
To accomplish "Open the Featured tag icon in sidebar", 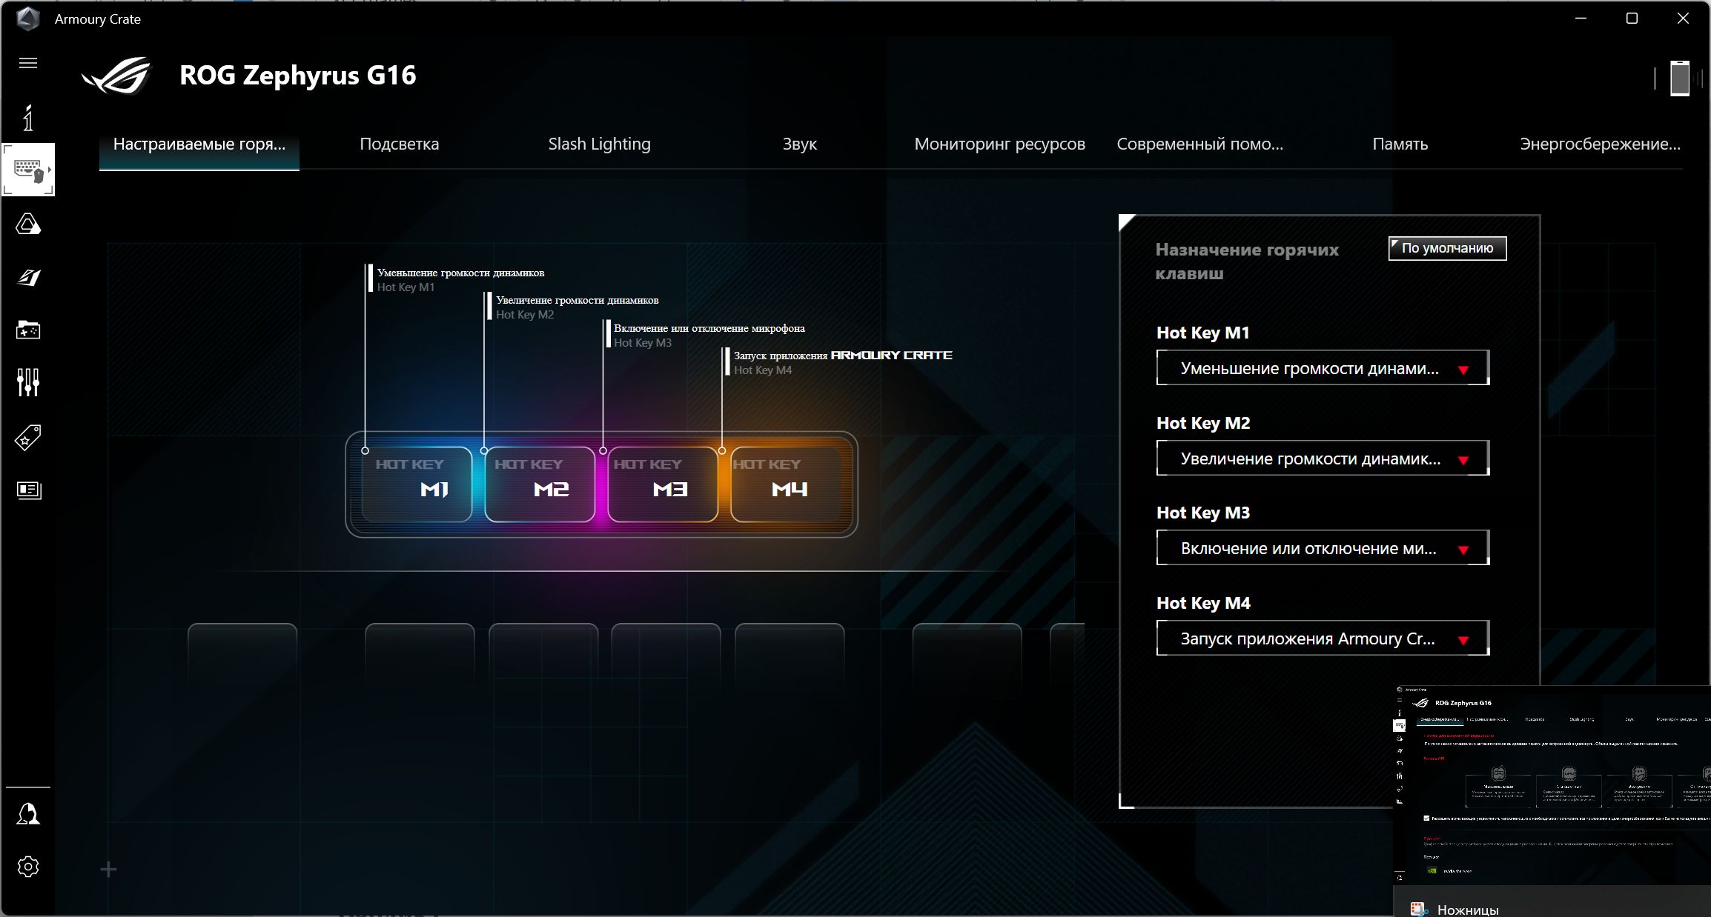I will click(x=28, y=438).
